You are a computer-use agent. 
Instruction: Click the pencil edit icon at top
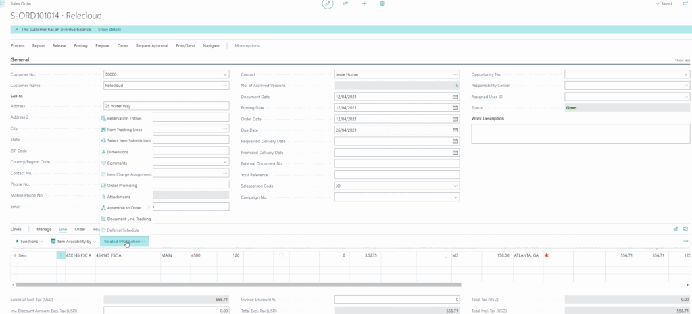click(x=328, y=4)
